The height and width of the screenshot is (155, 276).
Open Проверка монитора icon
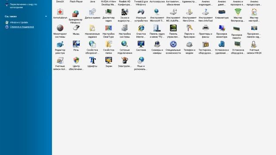point(222,28)
